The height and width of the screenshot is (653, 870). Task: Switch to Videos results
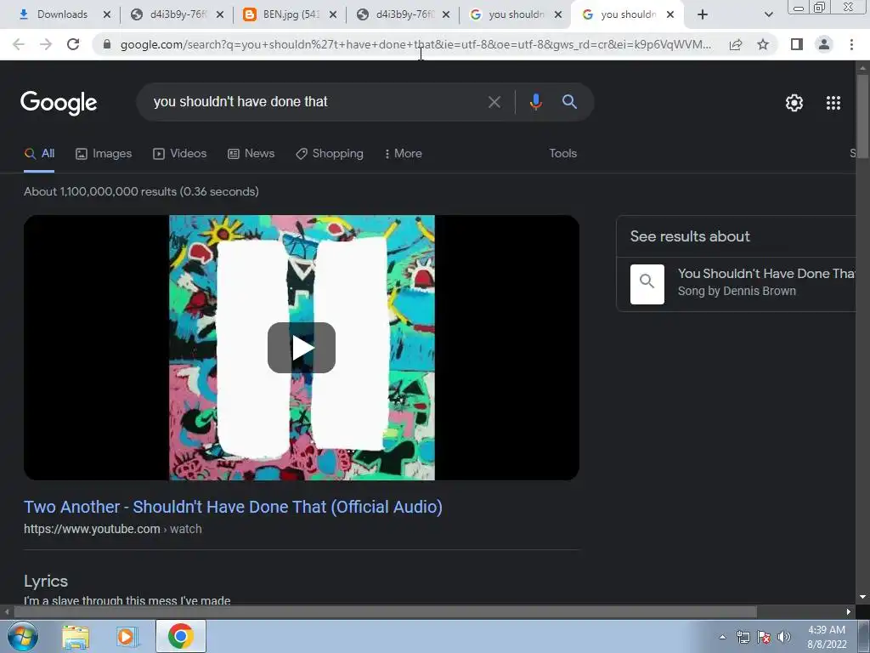click(x=180, y=153)
